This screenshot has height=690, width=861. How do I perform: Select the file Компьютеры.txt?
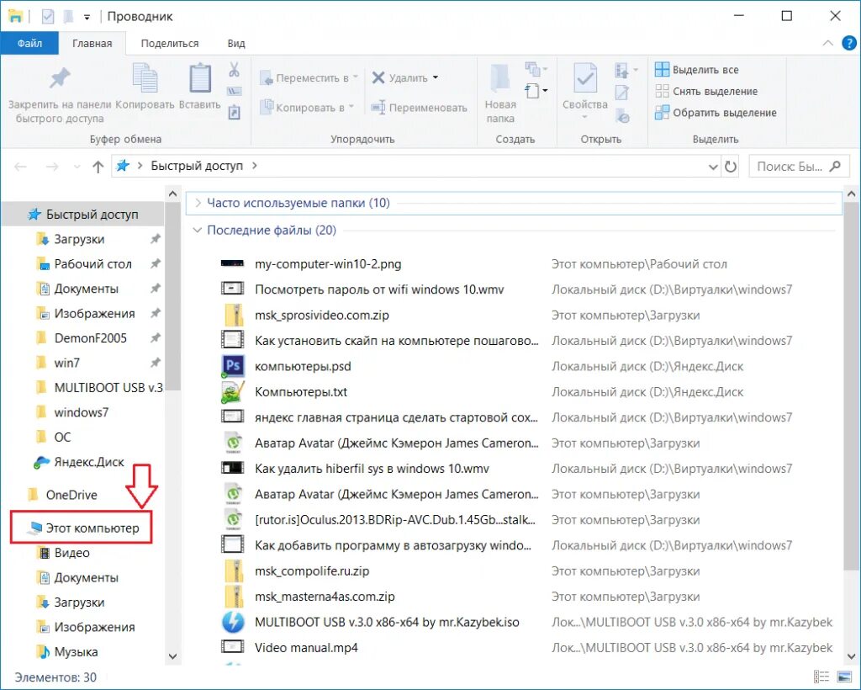coord(301,391)
